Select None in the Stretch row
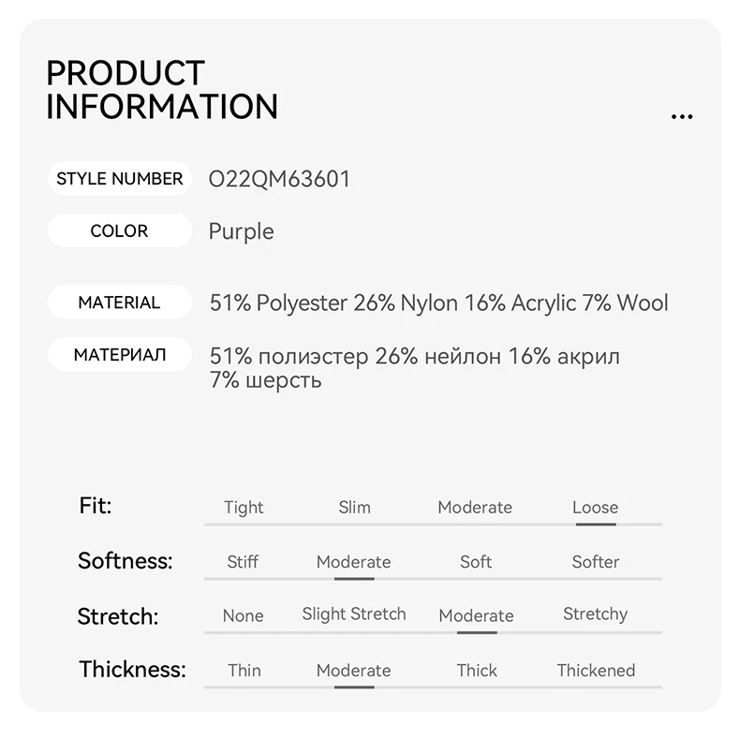Viewport: 740px width, 739px height. [x=243, y=615]
